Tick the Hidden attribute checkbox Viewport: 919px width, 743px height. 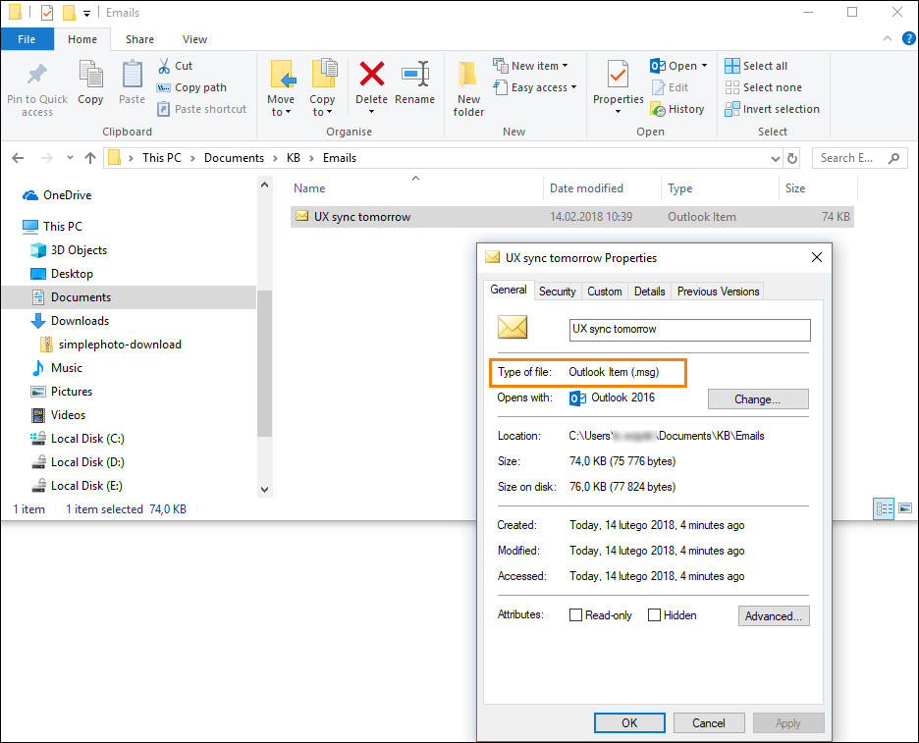click(654, 615)
